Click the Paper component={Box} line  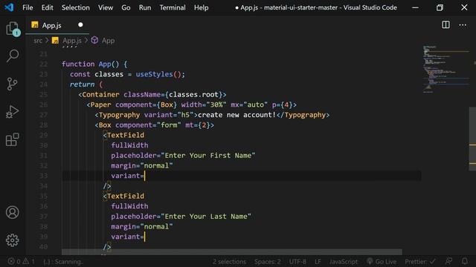pos(192,105)
